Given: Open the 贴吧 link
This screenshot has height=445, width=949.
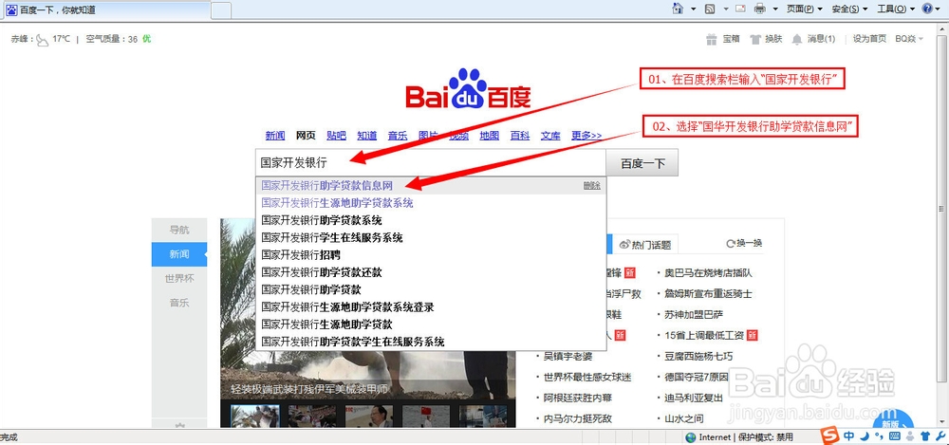Looking at the screenshot, I should point(336,136).
